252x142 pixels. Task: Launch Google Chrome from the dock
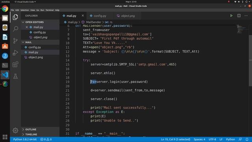(x=5, y=9)
